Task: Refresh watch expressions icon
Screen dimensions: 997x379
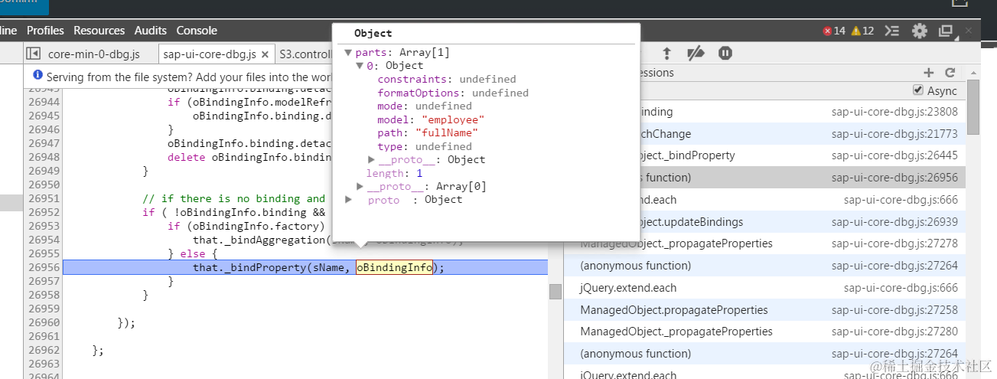Action: 950,73
